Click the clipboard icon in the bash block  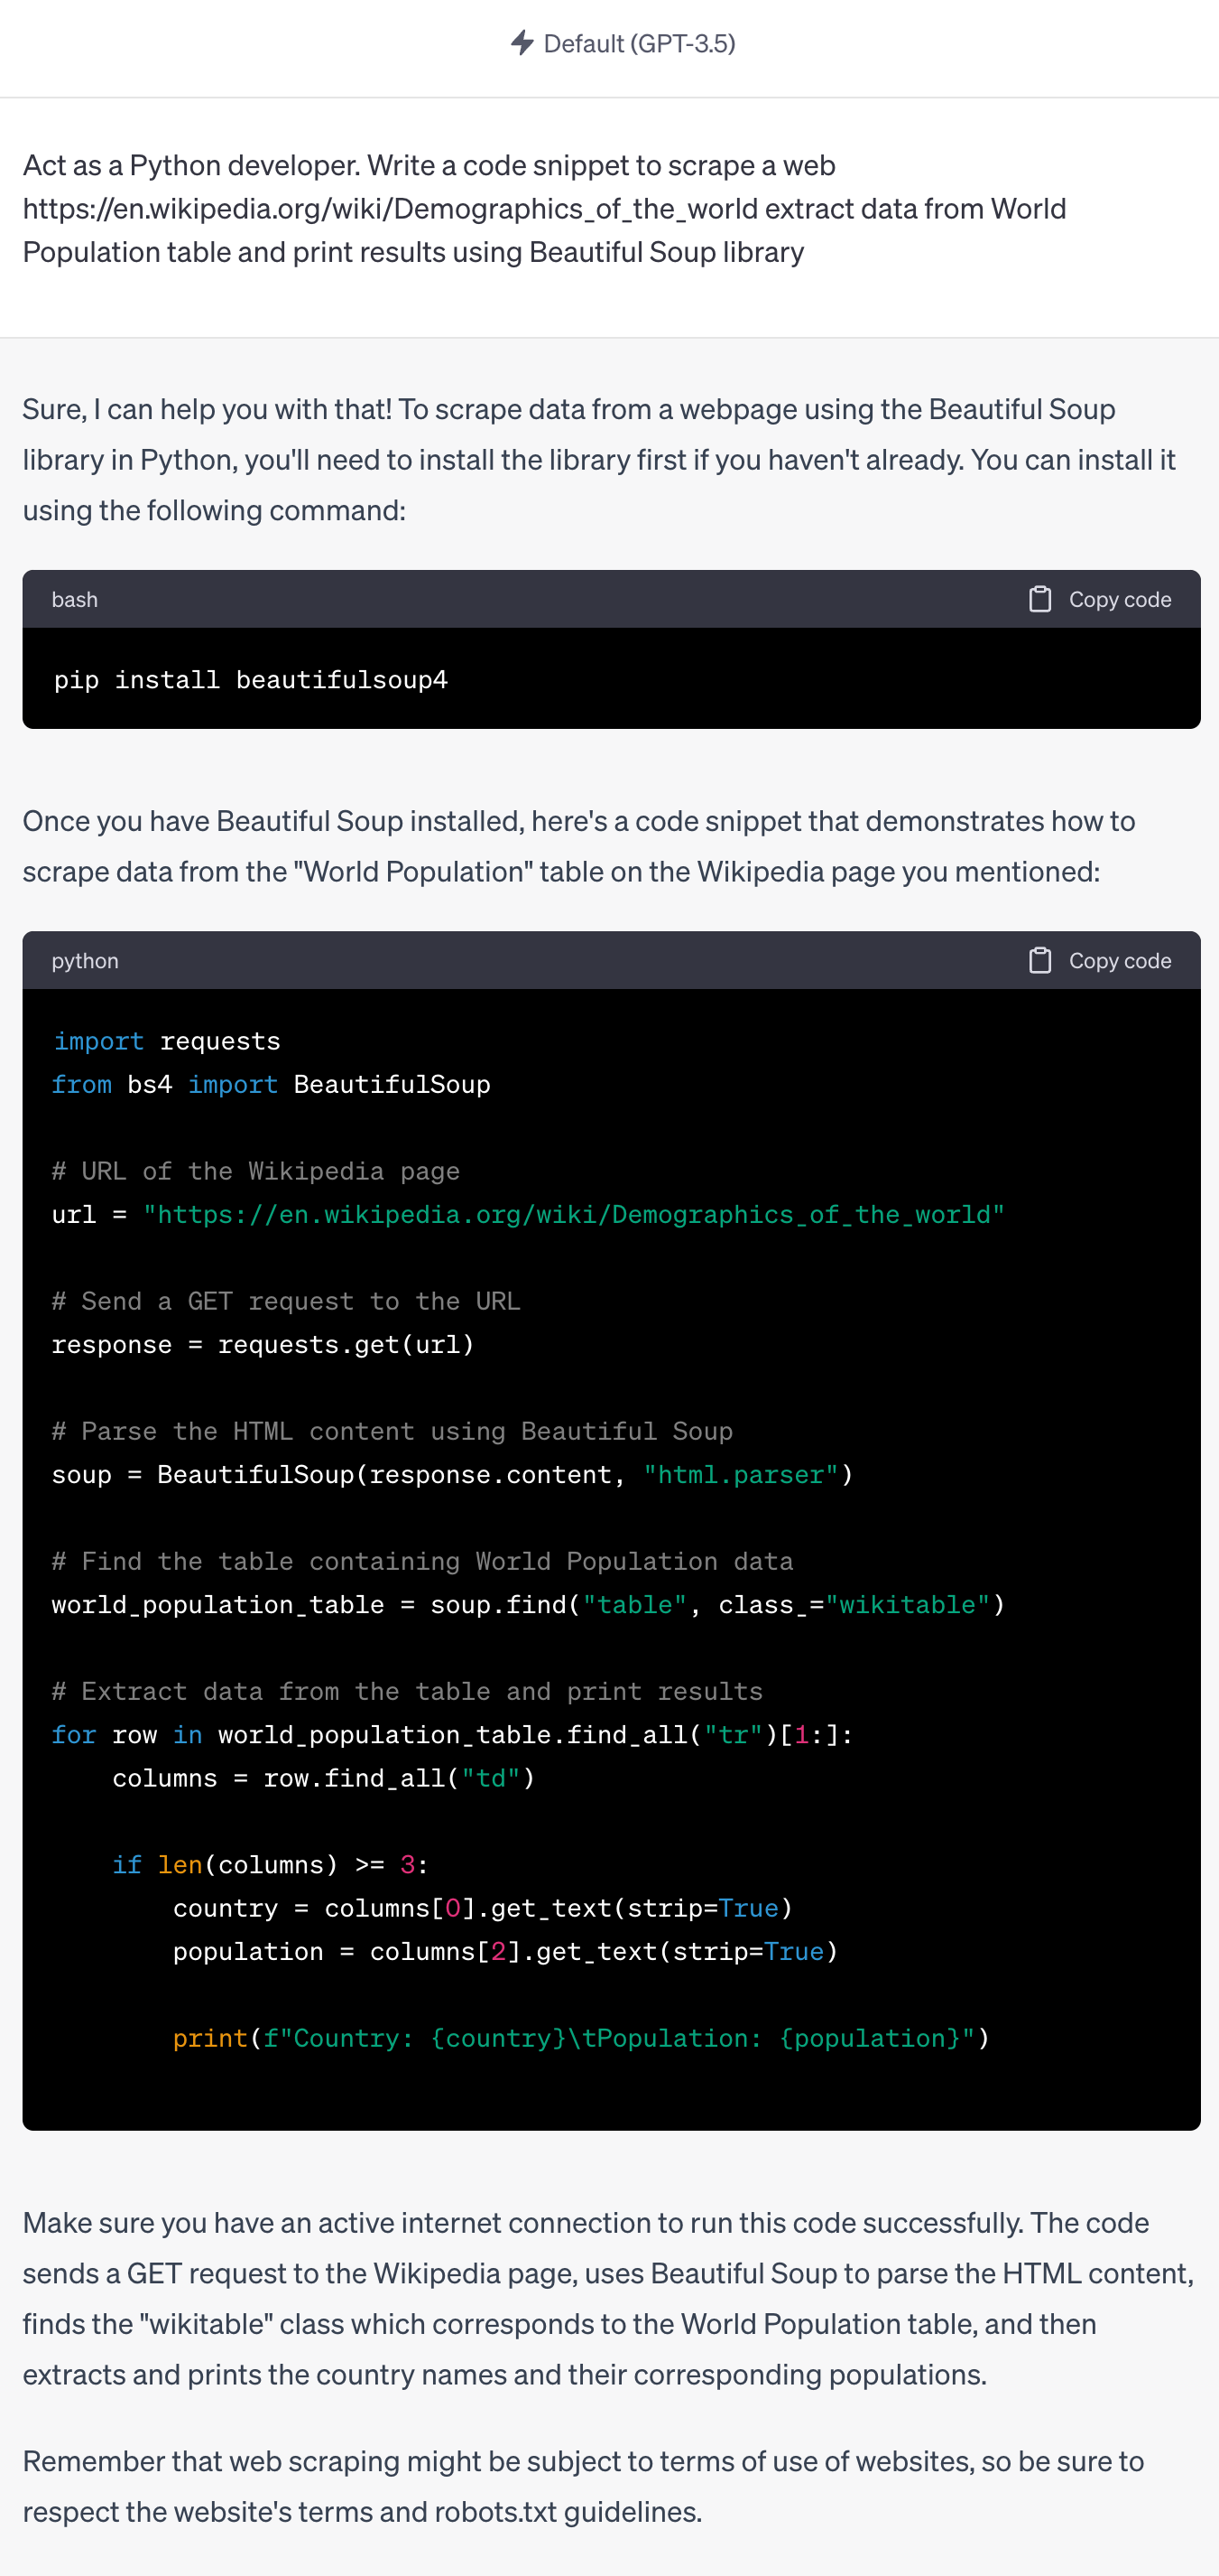pyautogui.click(x=1039, y=599)
